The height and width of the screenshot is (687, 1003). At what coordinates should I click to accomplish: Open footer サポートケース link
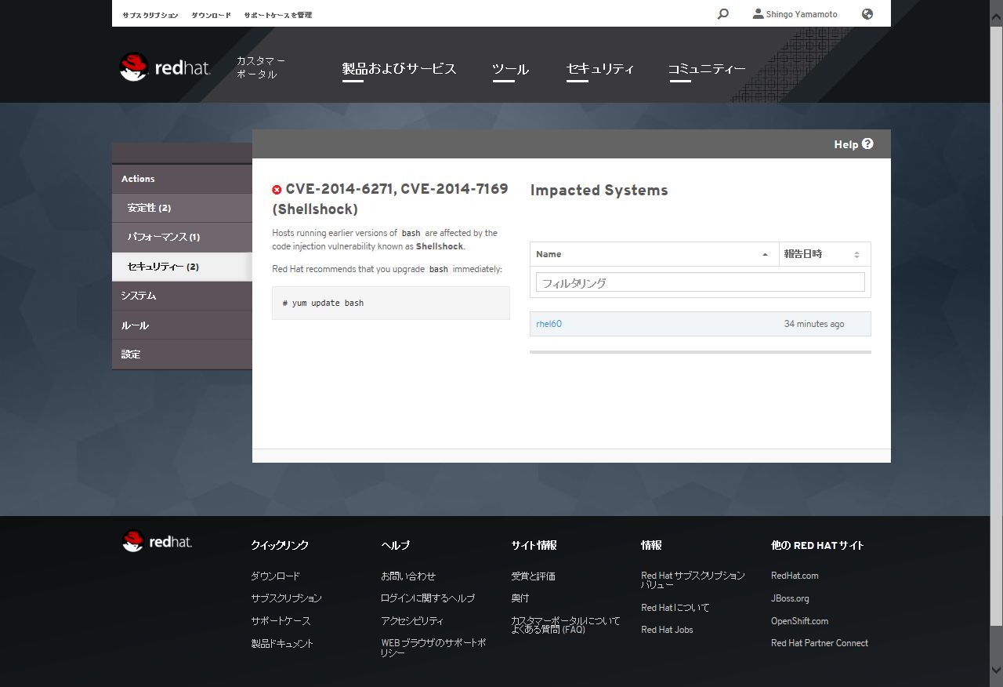[x=281, y=620]
